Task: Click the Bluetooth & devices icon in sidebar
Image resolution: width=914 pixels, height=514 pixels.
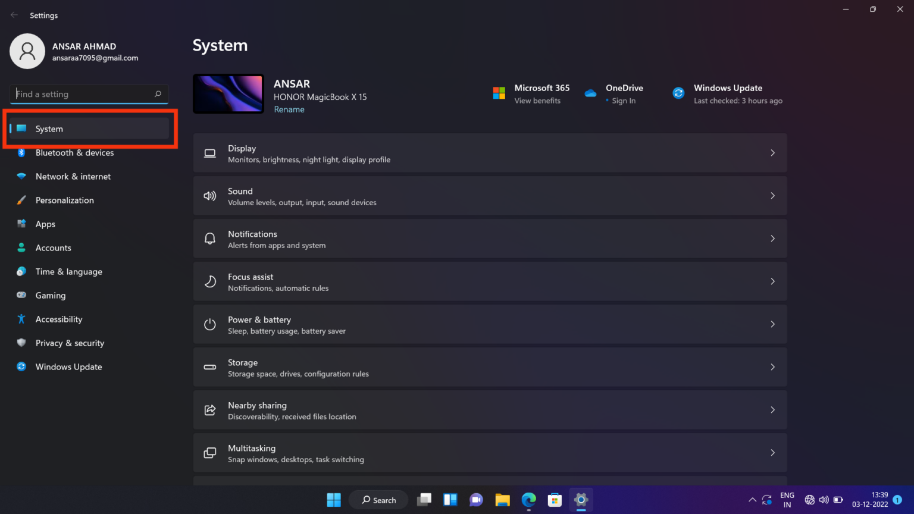Action: (21, 153)
